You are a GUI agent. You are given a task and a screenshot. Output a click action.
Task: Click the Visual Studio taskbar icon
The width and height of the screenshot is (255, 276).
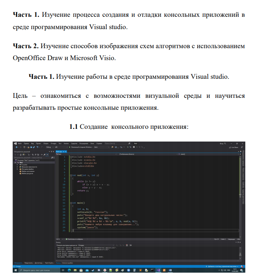(158, 270)
